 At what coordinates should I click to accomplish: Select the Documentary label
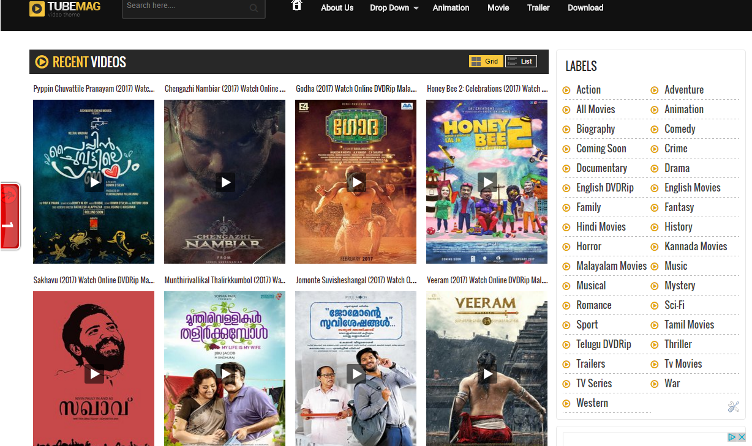coord(602,168)
